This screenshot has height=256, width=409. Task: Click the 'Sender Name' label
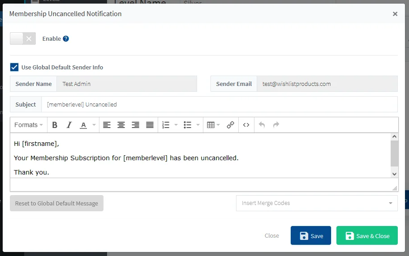coord(34,84)
